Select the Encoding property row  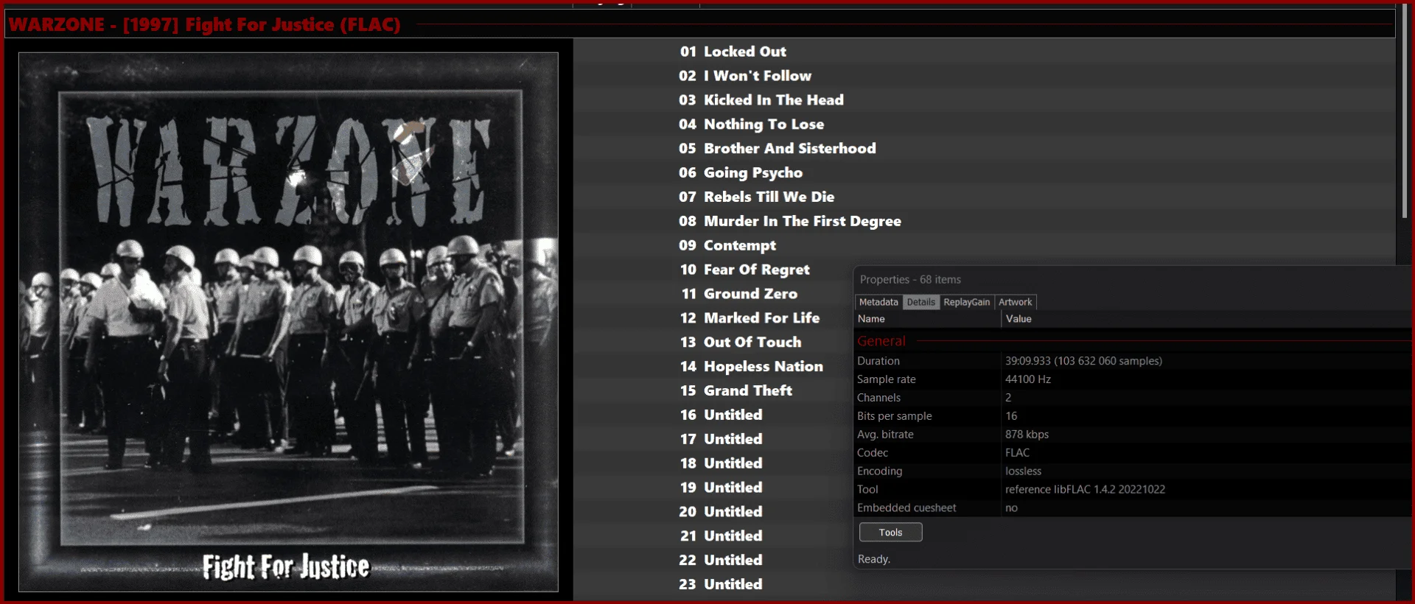coord(1132,471)
